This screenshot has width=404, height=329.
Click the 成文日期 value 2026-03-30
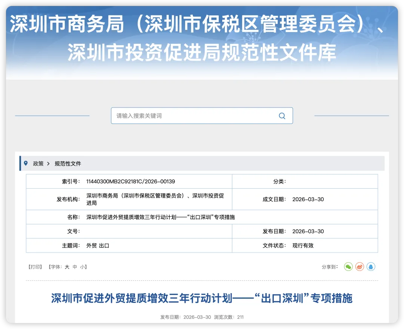[x=308, y=199]
